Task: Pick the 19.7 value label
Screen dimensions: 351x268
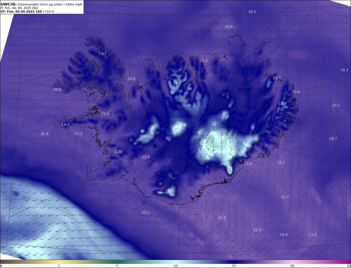Action: [333, 139]
